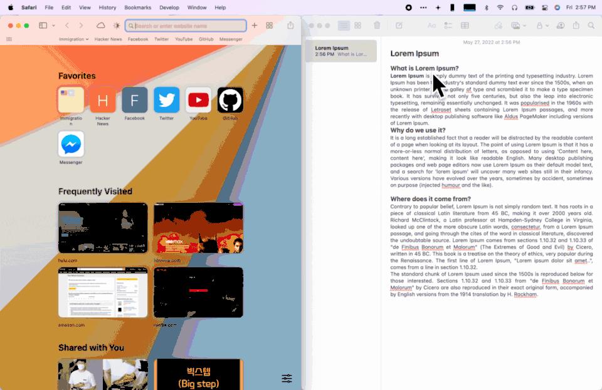Select the Lorem Ipsum note in the list

(341, 51)
